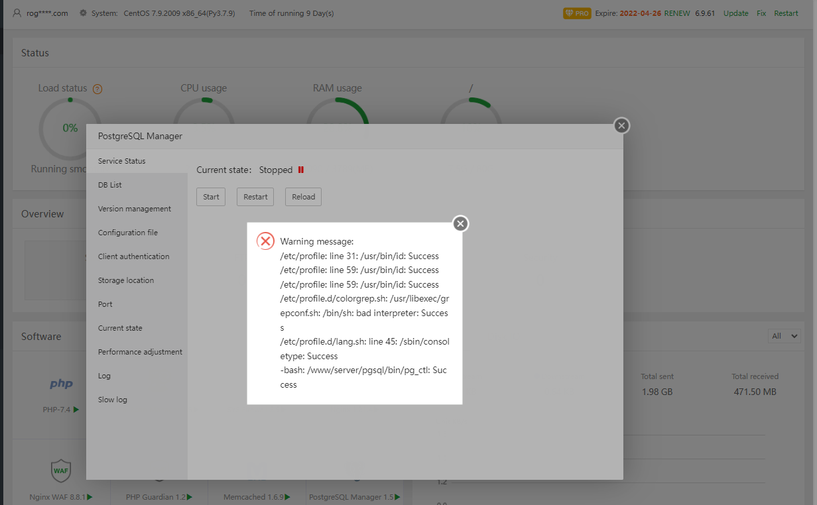This screenshot has height=505, width=817.
Task: Expand Nginx WAF 8.8.1 via its green arrow
Action: coord(90,496)
